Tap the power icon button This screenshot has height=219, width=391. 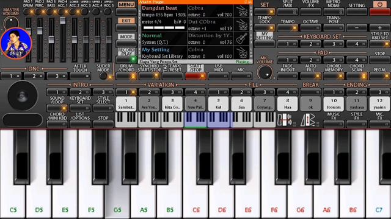click(x=379, y=4)
